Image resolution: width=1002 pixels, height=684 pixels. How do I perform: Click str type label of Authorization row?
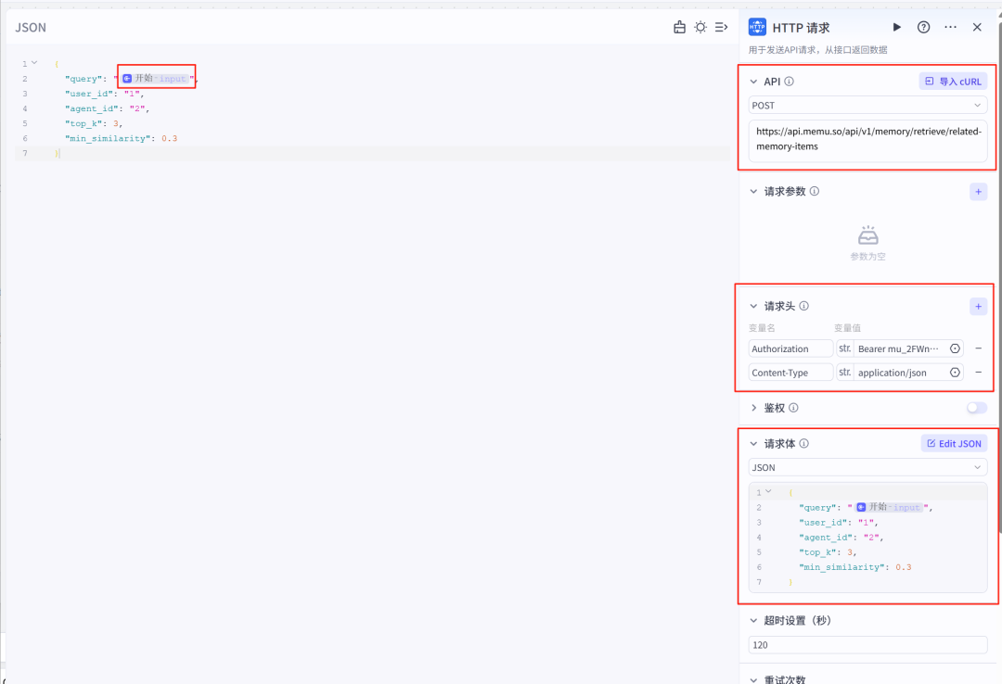tap(845, 348)
